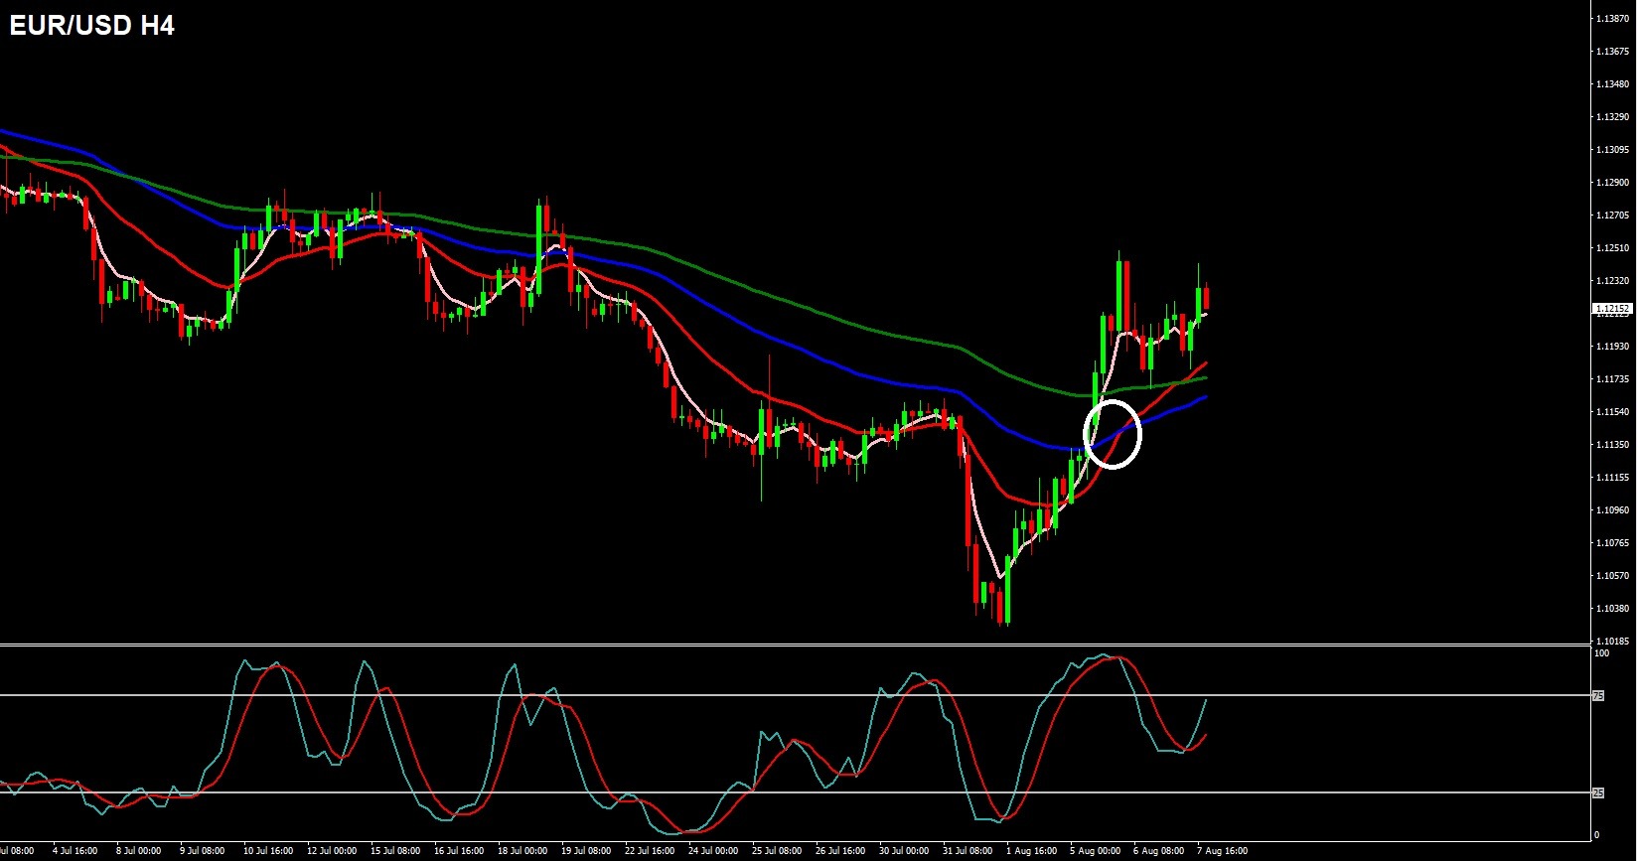
Task: Click the 75 level tag on the oscillator
Action: coord(1598,696)
